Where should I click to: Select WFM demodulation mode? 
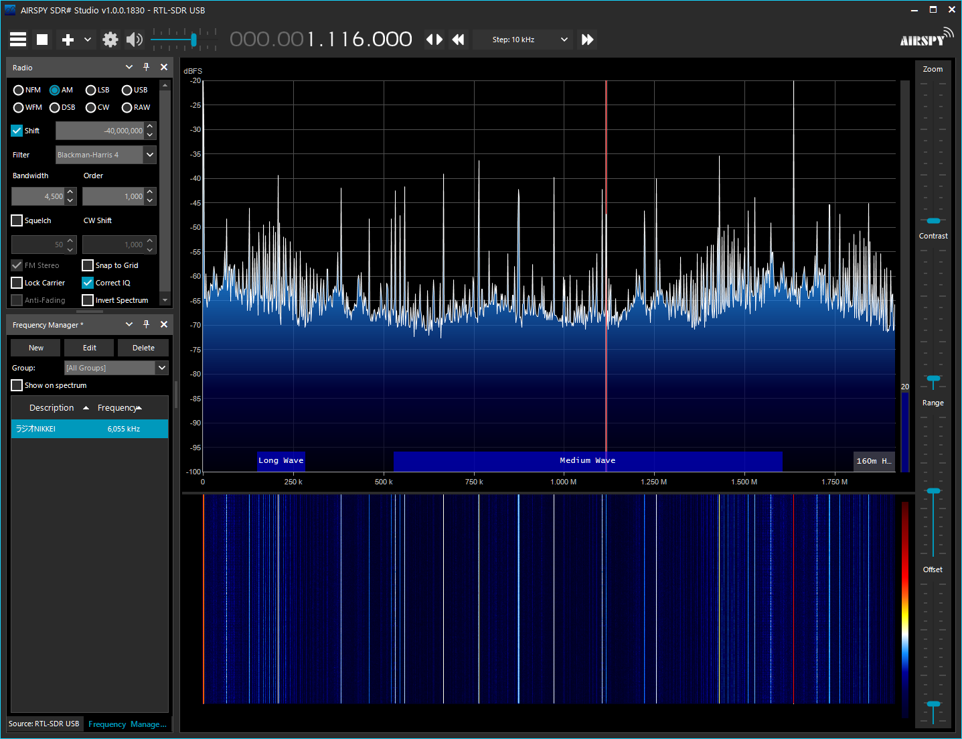27,107
